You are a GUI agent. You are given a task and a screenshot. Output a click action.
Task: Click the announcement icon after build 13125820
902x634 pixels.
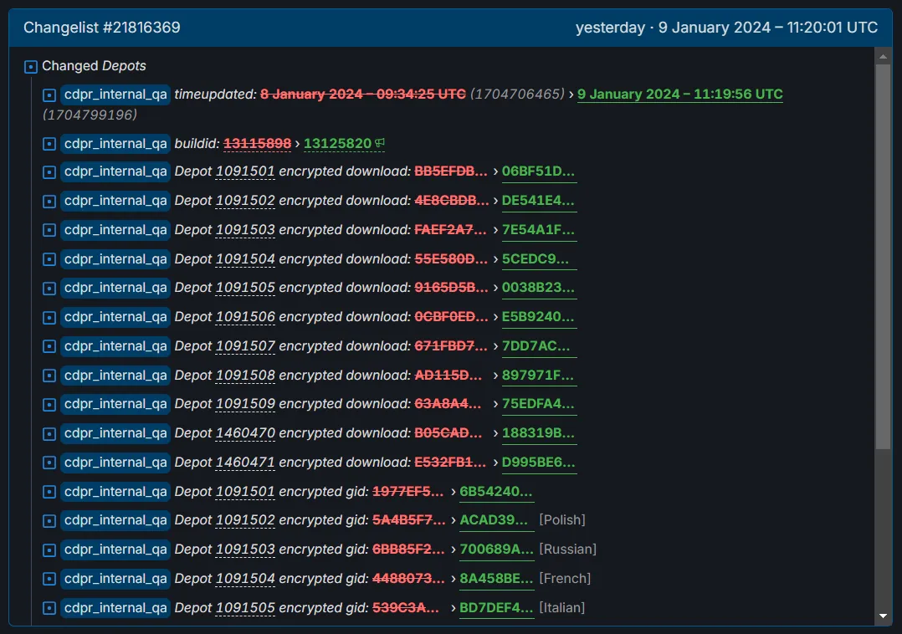pos(380,143)
